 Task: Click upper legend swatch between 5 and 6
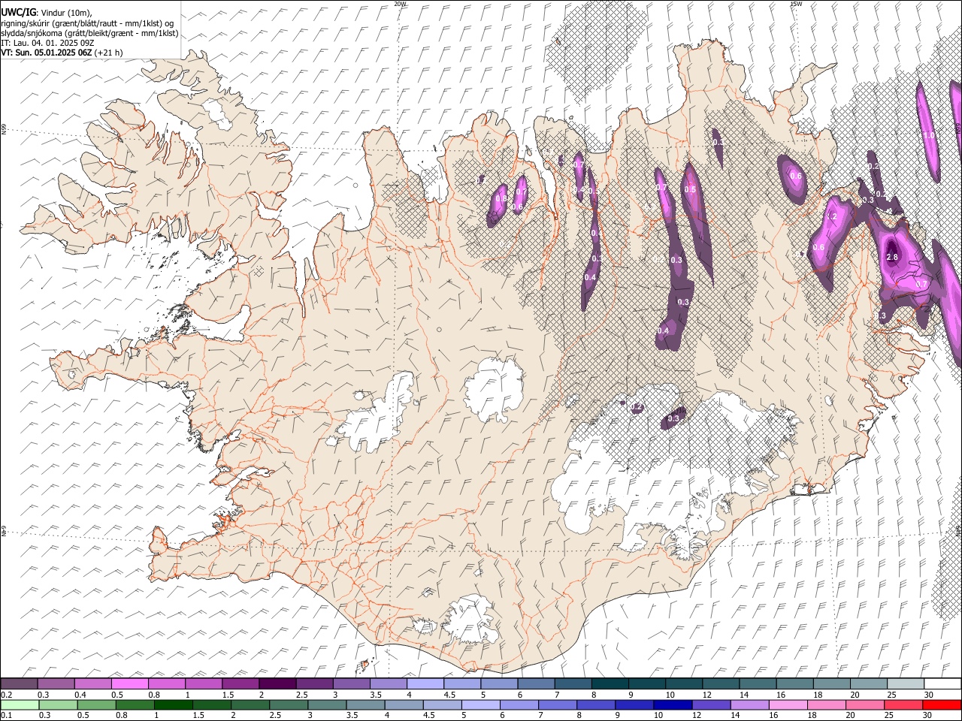tap(499, 683)
